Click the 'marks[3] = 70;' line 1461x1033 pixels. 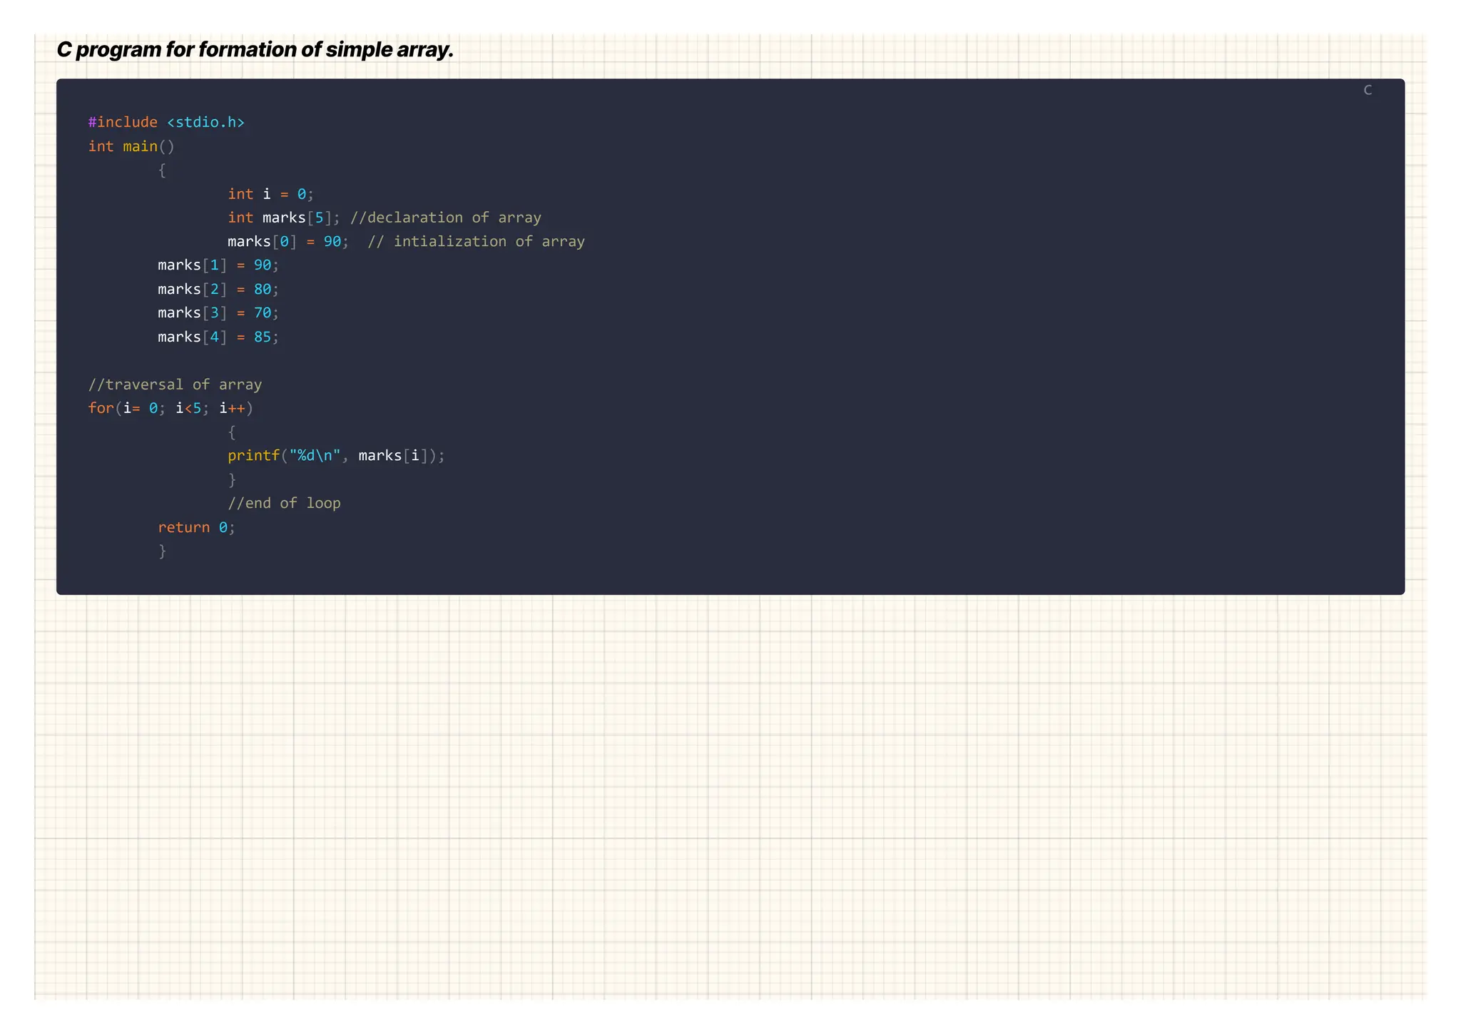click(218, 313)
